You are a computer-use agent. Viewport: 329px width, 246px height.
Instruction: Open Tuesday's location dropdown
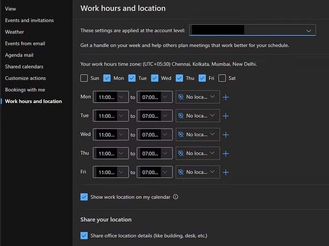(197, 116)
